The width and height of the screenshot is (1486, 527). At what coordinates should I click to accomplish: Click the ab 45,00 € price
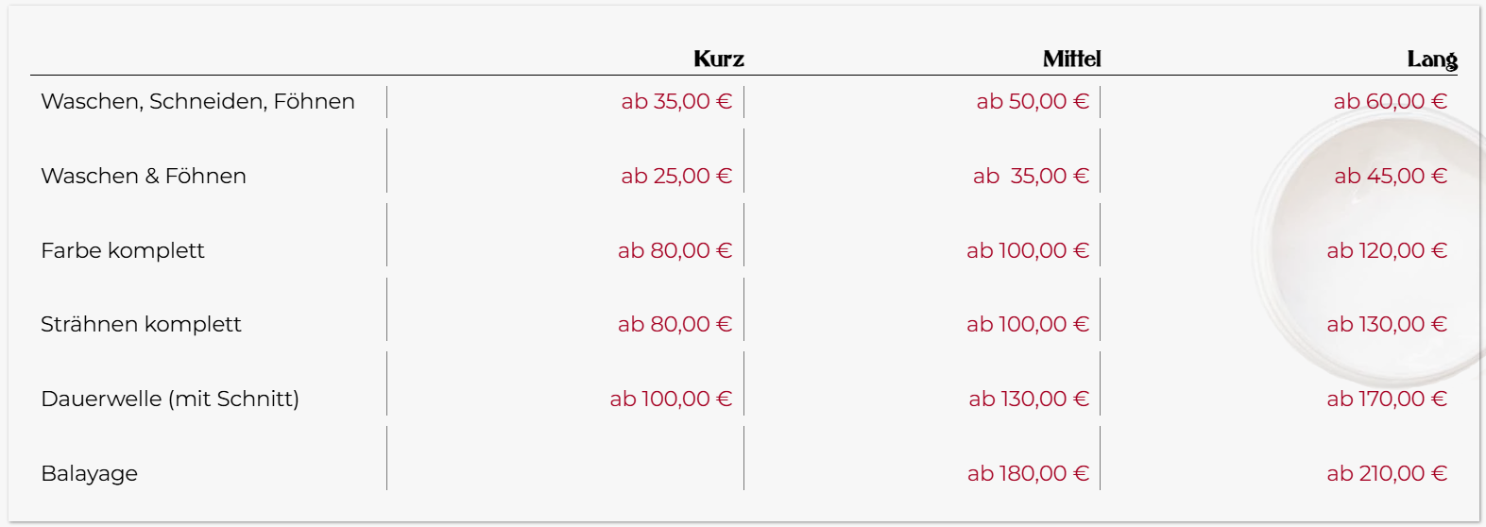(1390, 176)
